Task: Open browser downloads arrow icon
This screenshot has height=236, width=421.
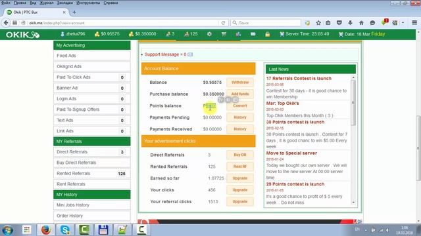Action: tap(350, 23)
